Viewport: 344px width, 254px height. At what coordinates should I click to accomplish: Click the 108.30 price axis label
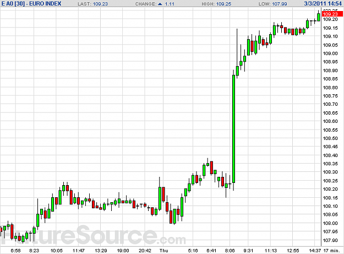tap(330, 172)
